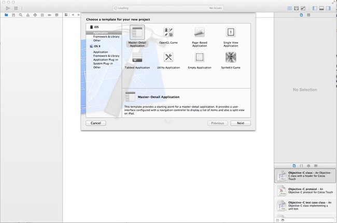Choose the Utility Application template
Image resolution: width=337 pixels, height=223 pixels.
click(168, 61)
